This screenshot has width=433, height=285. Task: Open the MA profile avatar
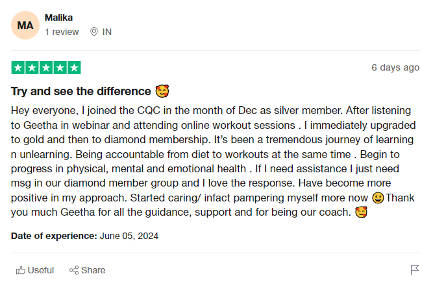pyautogui.click(x=25, y=25)
